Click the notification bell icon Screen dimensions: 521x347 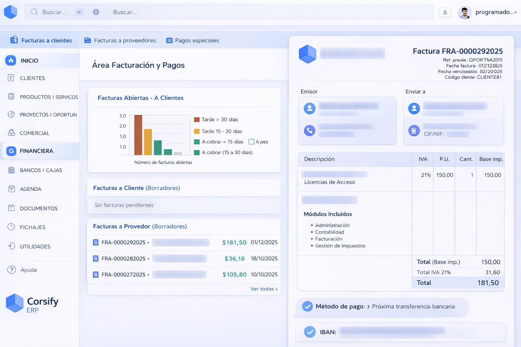coord(445,12)
